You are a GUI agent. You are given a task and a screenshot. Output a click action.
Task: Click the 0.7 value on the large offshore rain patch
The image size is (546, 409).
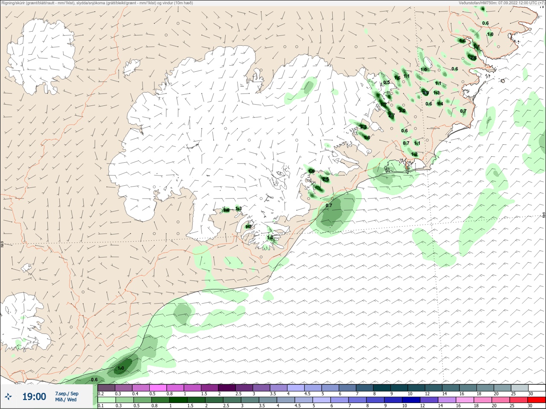[329, 206]
